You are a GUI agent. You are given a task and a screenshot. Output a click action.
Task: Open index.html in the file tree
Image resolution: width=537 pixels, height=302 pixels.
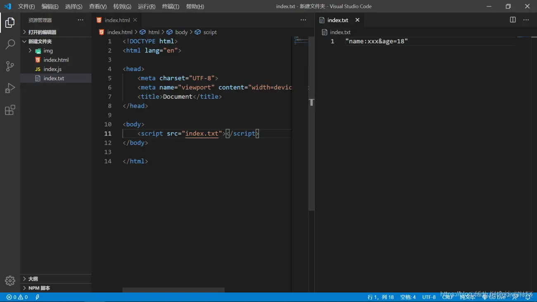[56, 60]
